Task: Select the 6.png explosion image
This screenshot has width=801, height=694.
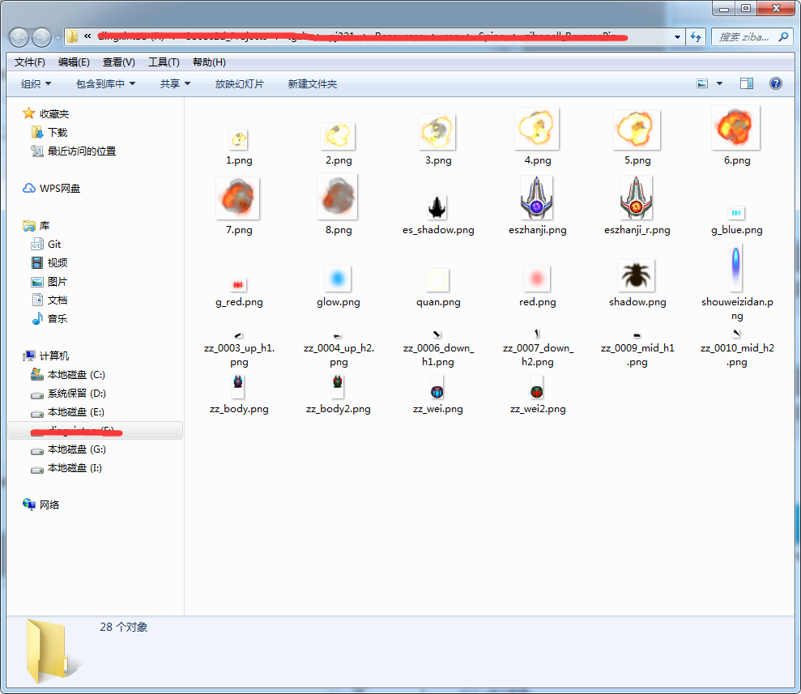Action: click(736, 127)
